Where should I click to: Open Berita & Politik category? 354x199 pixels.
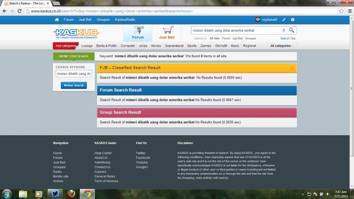[x=107, y=46]
